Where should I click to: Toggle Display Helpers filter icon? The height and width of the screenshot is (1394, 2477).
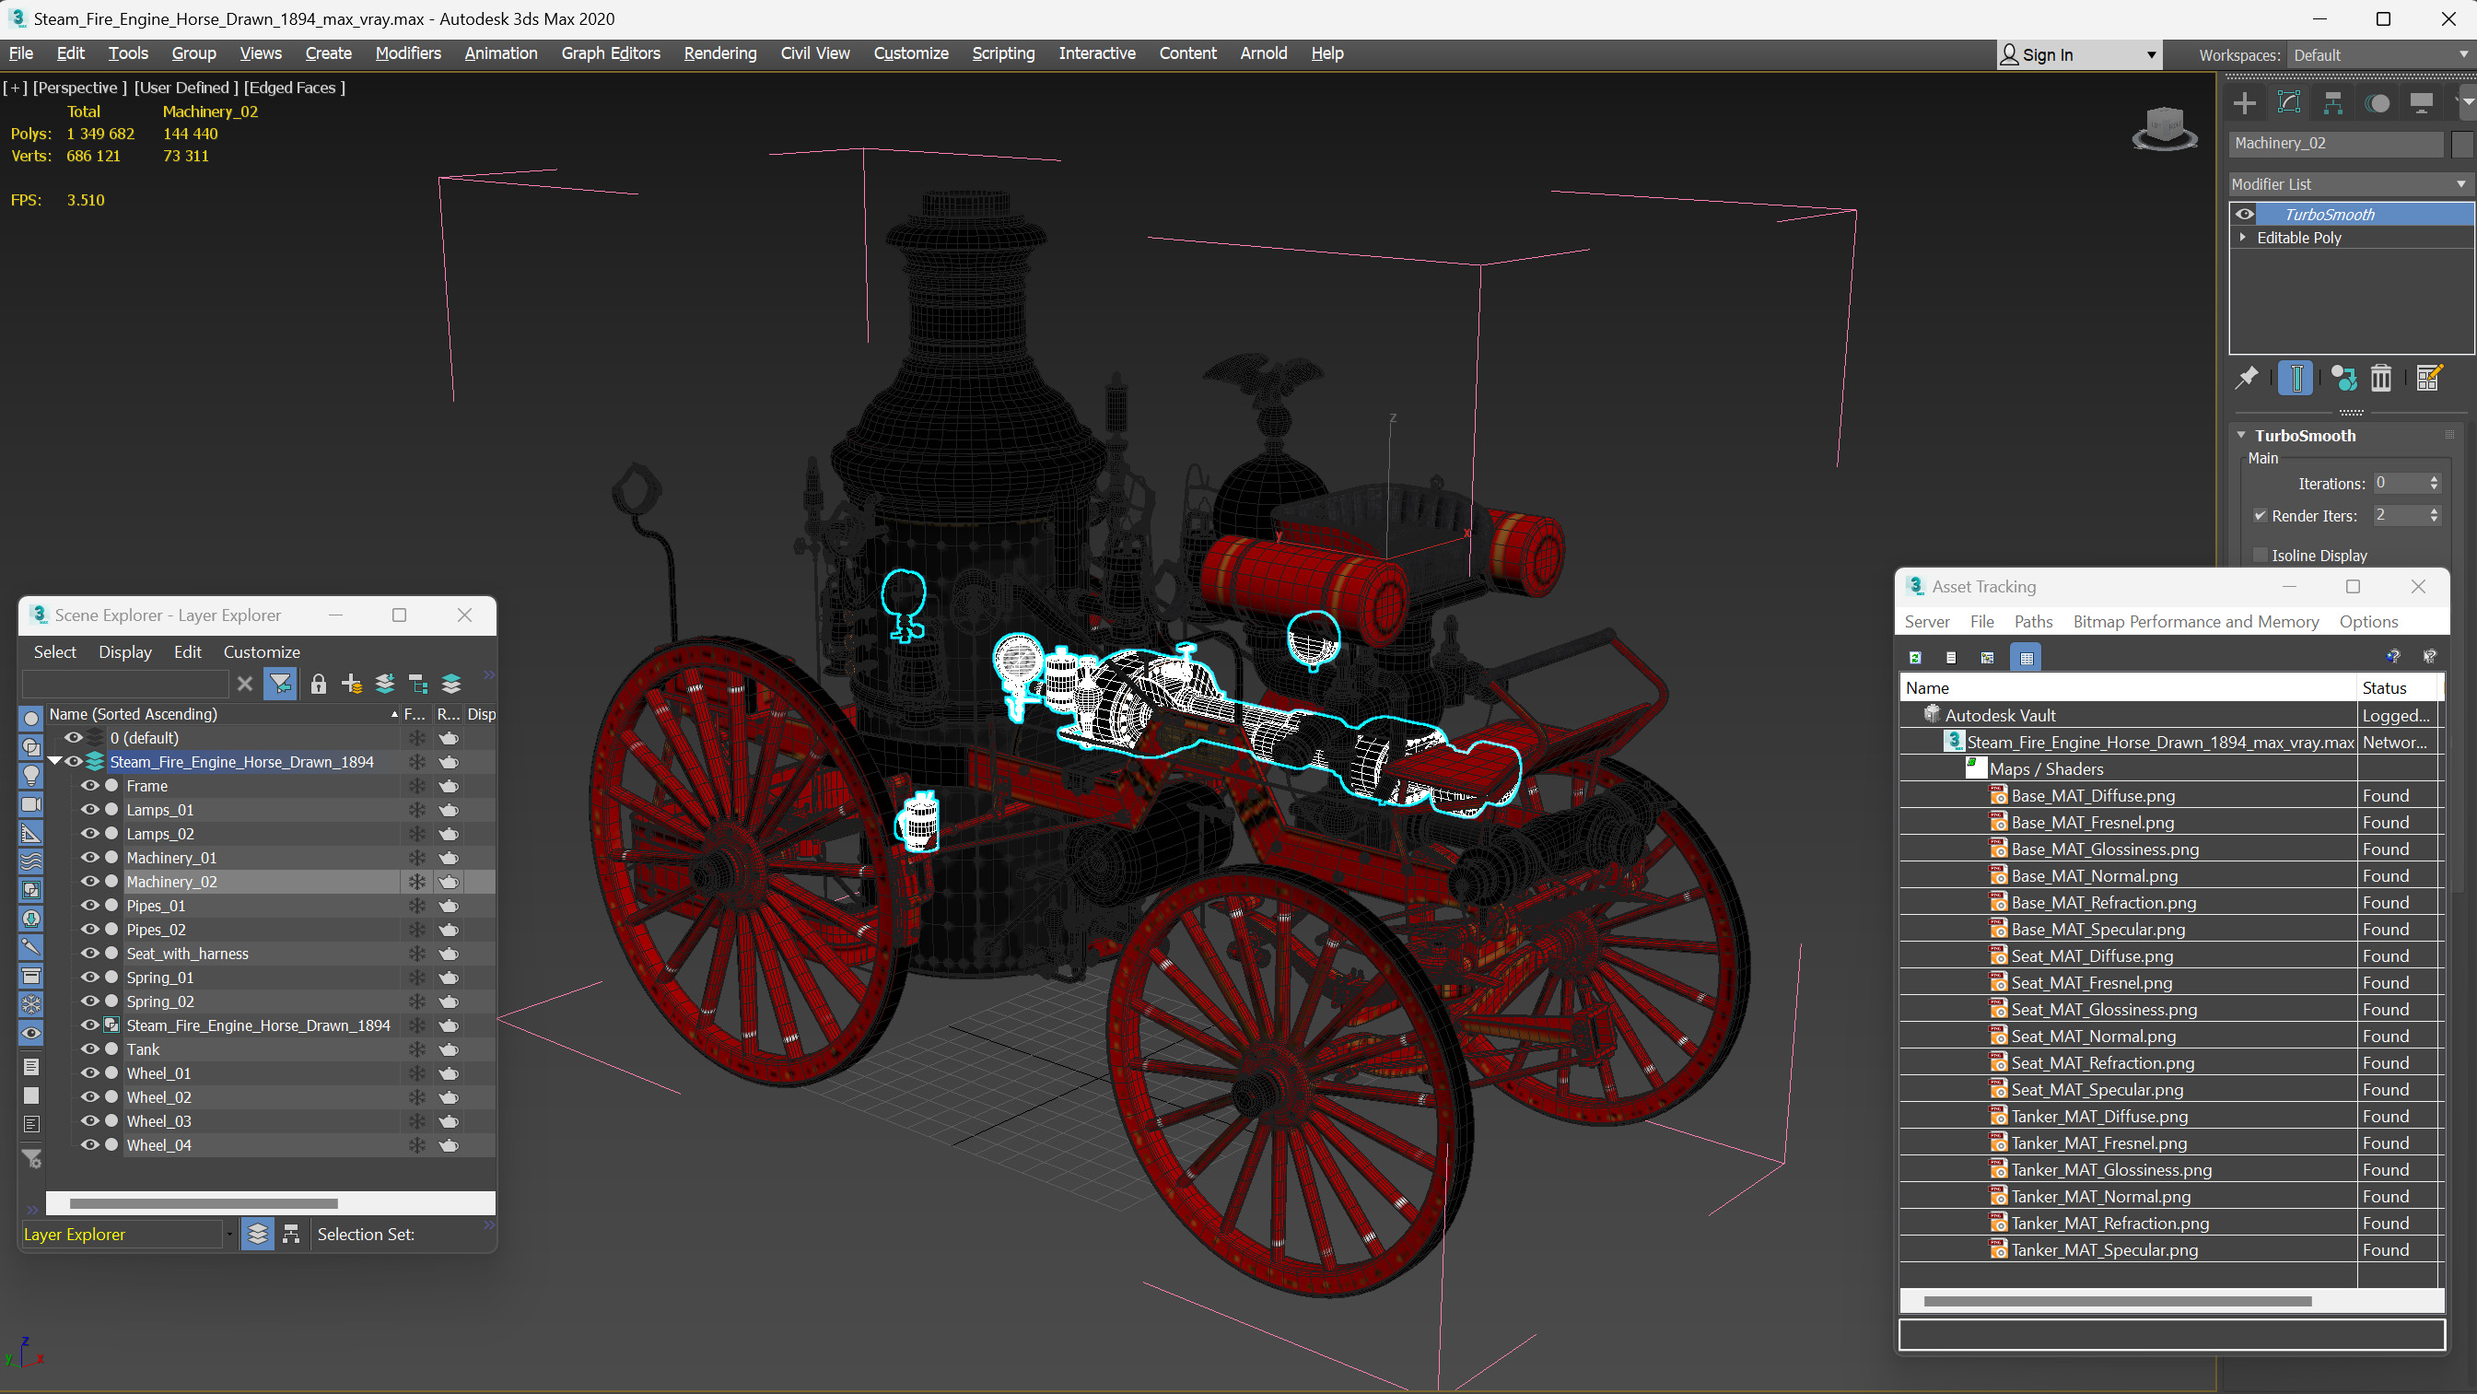coord(30,833)
